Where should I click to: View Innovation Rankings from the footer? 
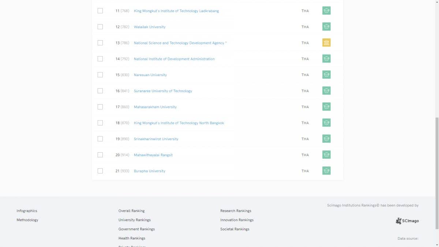click(x=237, y=220)
